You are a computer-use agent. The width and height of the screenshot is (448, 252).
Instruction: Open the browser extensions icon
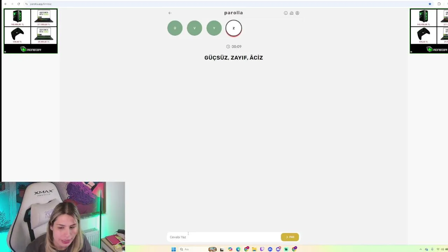pyautogui.click(x=439, y=4)
